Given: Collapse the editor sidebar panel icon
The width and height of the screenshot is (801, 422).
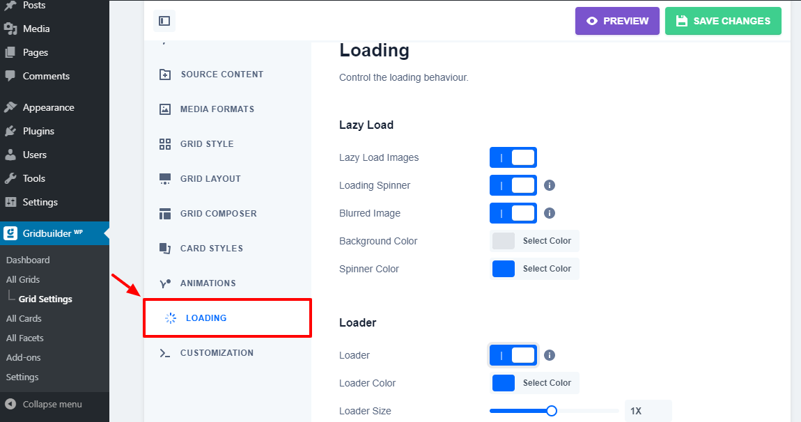Looking at the screenshot, I should pyautogui.click(x=164, y=21).
